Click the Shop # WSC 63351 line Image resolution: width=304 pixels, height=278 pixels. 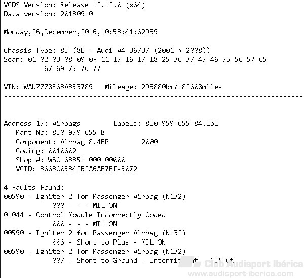[x=70, y=160]
